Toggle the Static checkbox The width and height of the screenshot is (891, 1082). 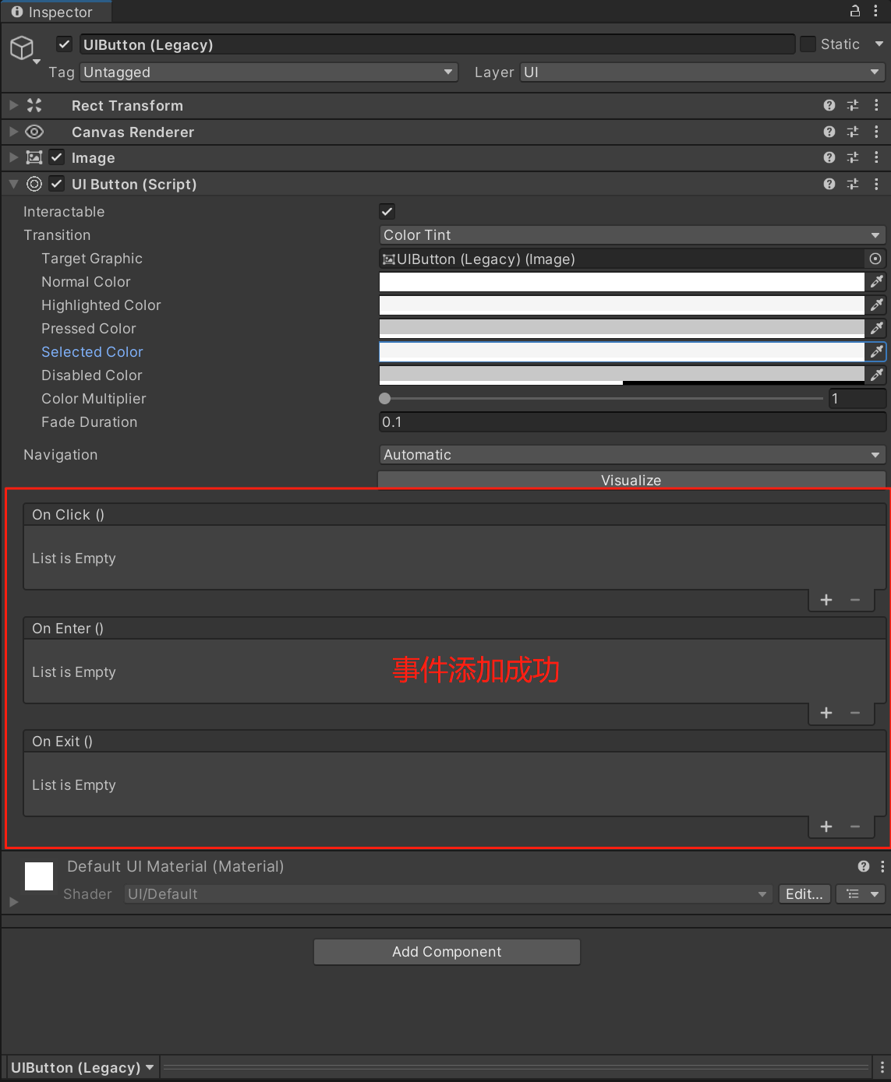(808, 44)
